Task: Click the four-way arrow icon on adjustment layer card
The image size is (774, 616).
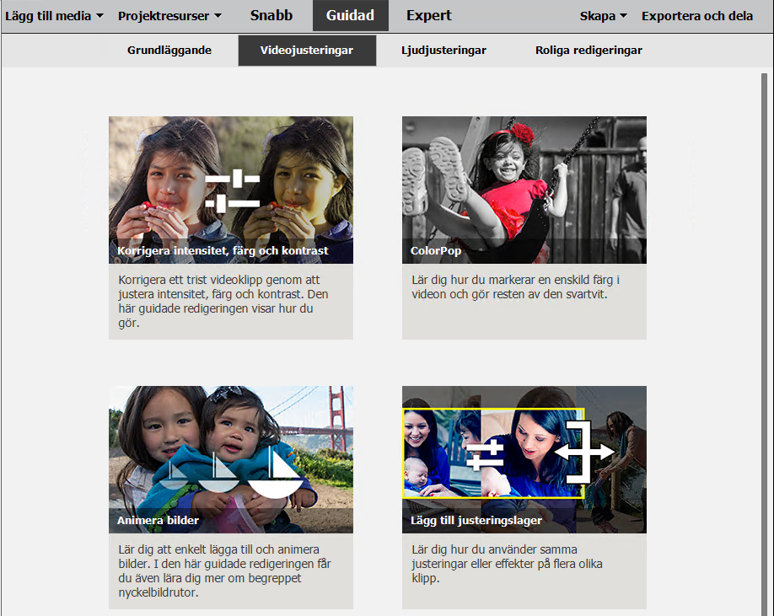Action: (x=584, y=452)
